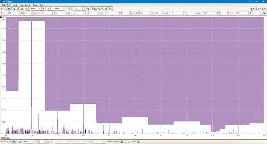267x144 pixels.
Task: Click the red stop capture button
Action: [14, 142]
